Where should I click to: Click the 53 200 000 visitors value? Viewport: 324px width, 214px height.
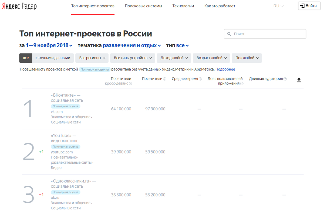[155, 195]
